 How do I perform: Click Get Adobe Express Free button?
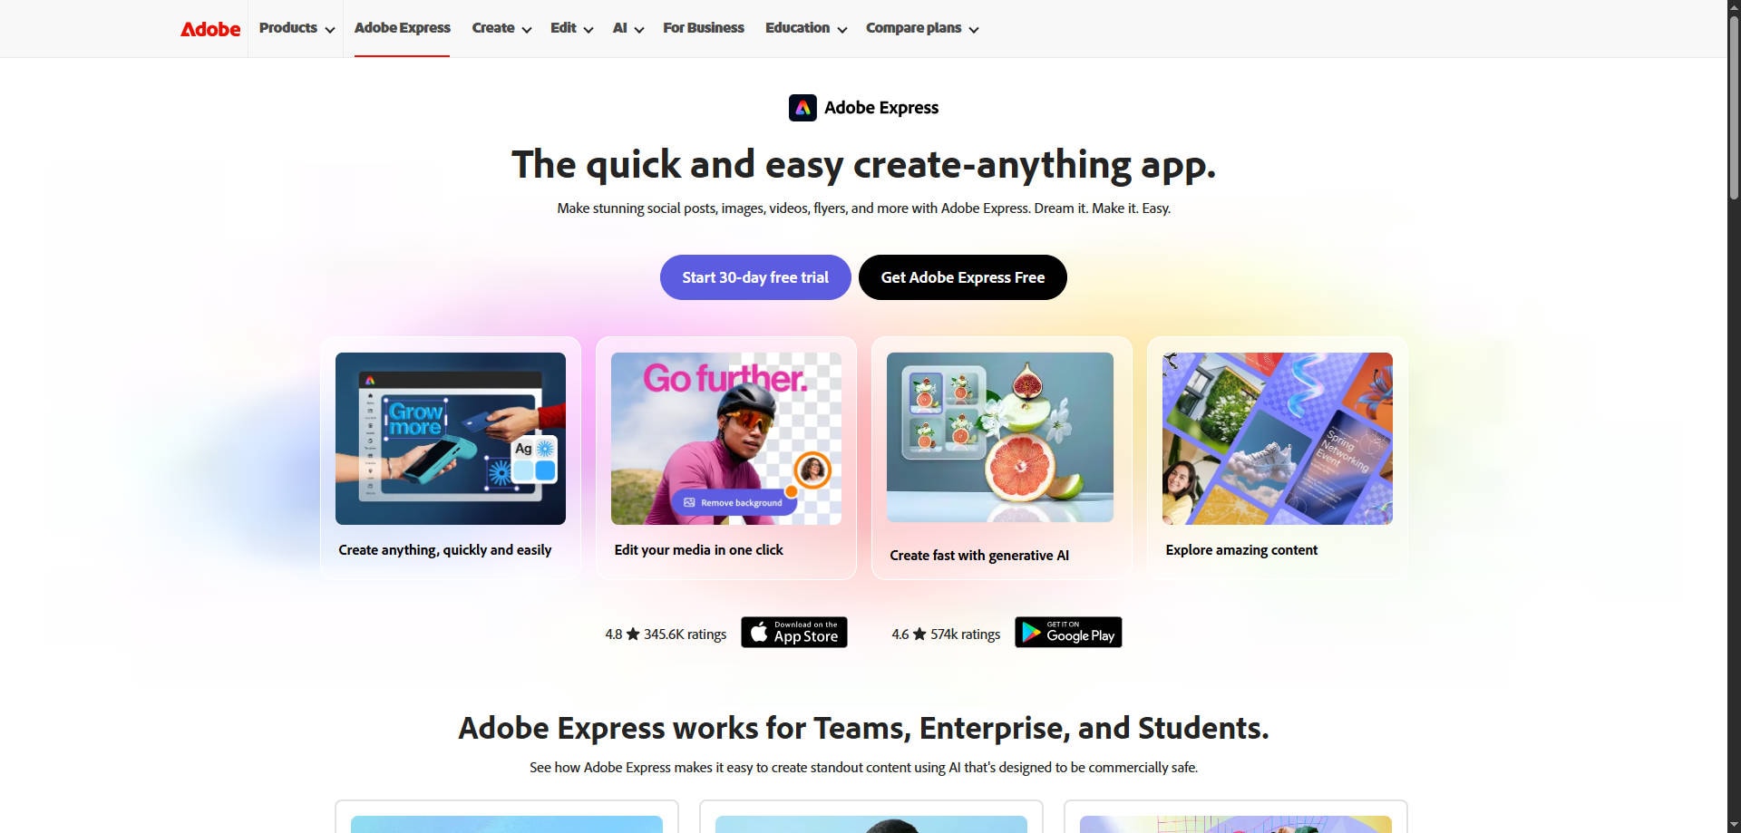pos(963,277)
